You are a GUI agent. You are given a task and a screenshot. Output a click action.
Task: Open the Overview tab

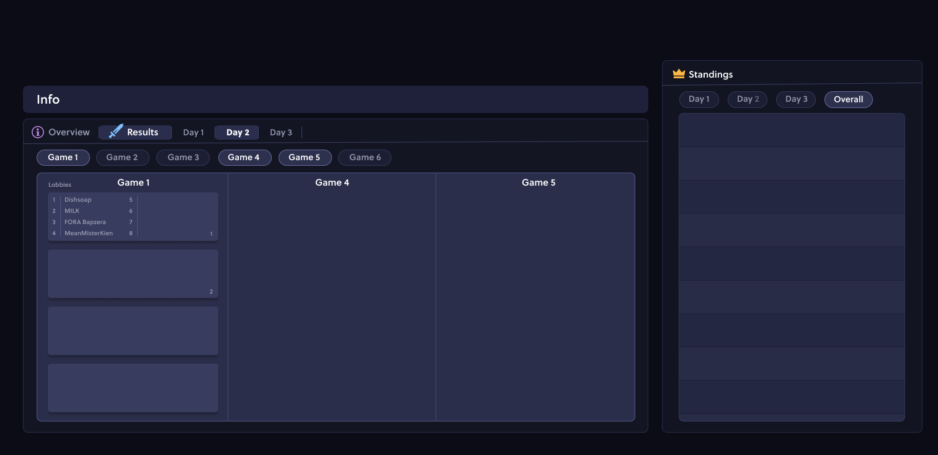[x=69, y=132]
